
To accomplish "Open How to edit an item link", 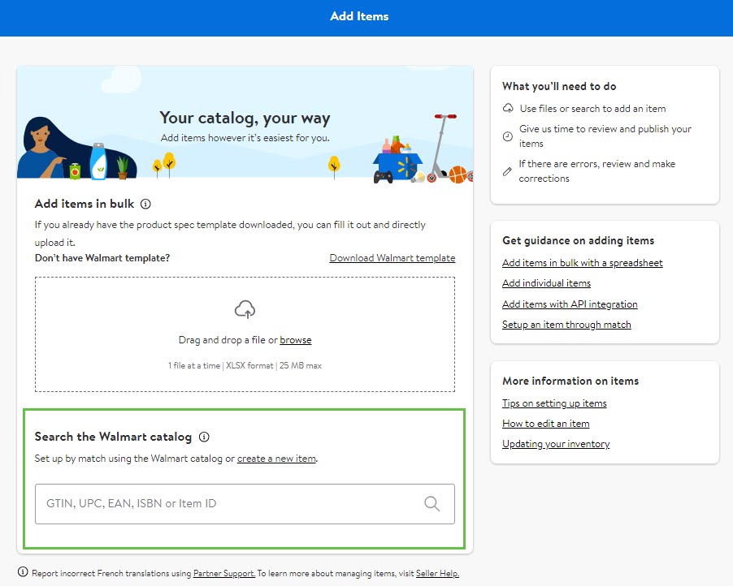I will tap(546, 424).
